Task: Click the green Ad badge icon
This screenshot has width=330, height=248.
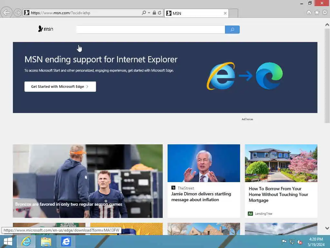Action: pos(250,214)
